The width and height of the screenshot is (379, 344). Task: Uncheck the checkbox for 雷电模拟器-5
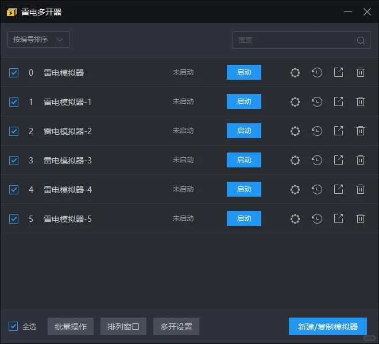point(14,219)
